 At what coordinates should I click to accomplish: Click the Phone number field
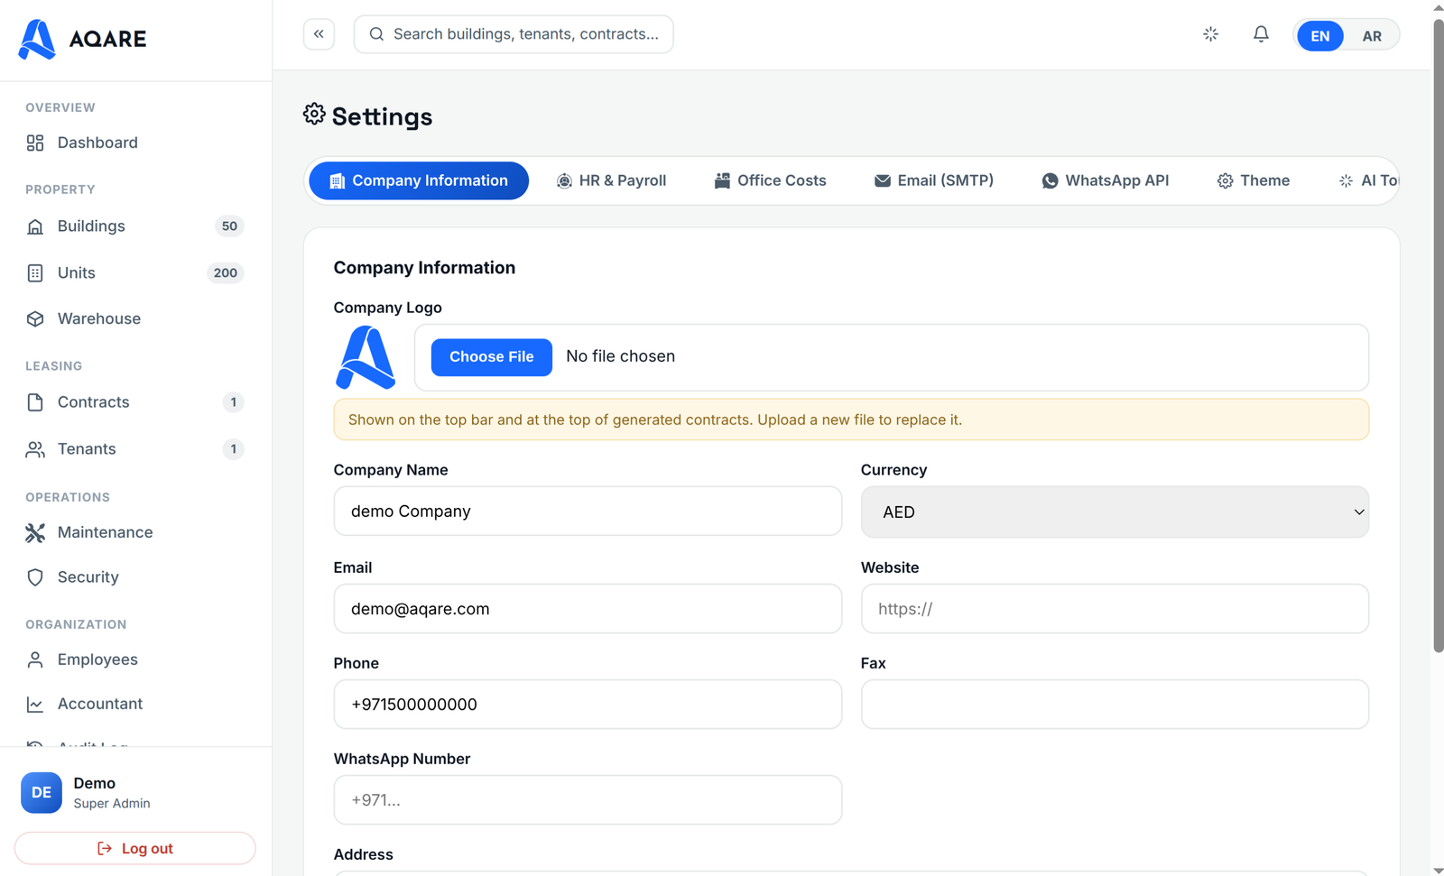click(588, 705)
